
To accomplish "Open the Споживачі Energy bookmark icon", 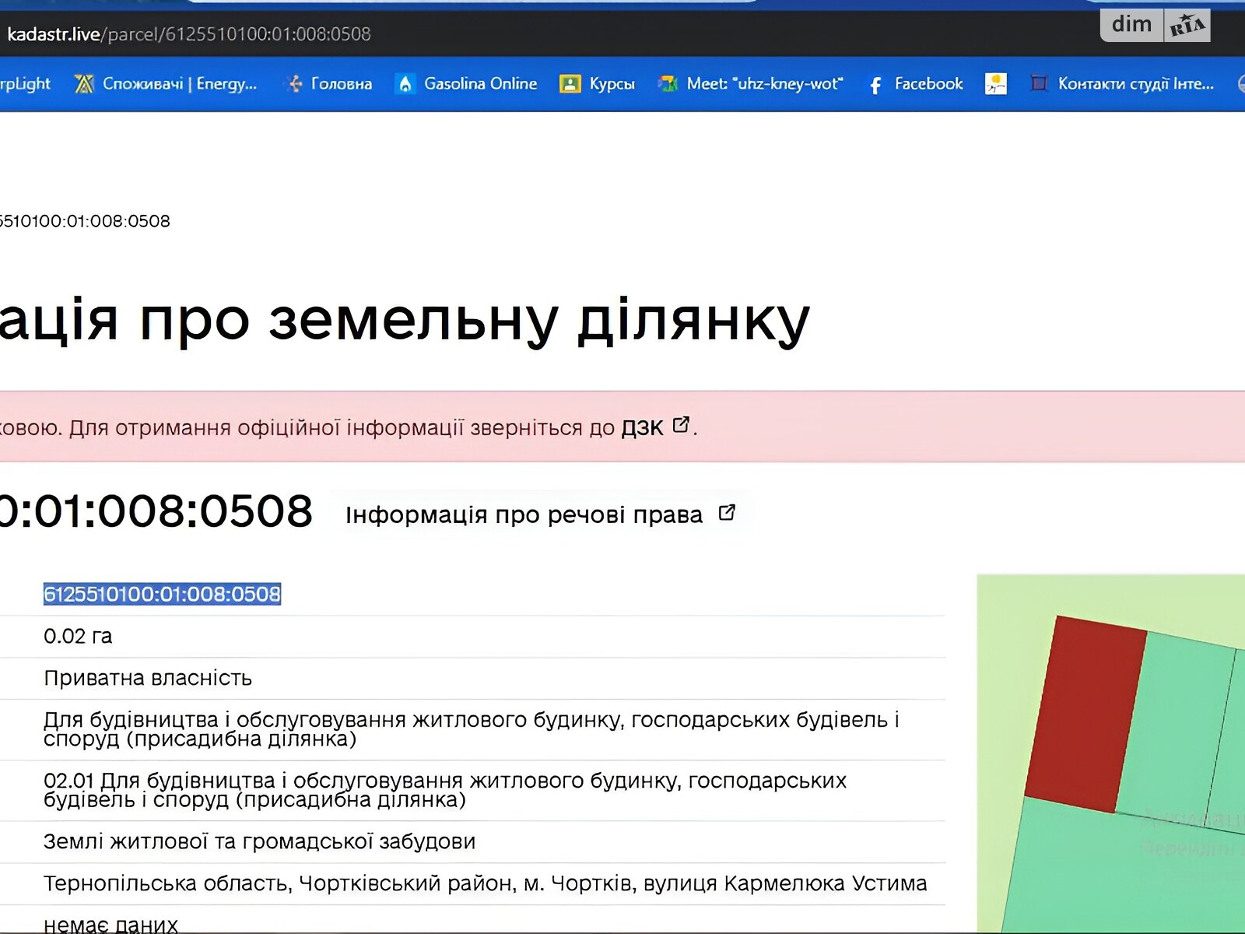I will point(83,84).
